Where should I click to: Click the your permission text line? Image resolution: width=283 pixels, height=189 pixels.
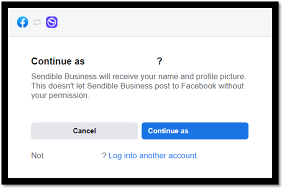tap(60, 95)
